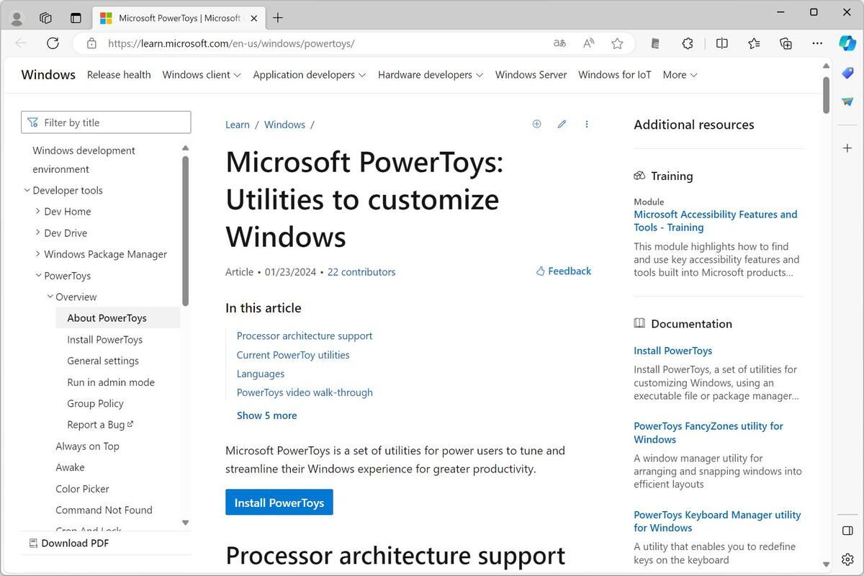Viewport: 864px width, 576px height.
Task: Open the Learn breadcrumb link
Action: coord(238,125)
